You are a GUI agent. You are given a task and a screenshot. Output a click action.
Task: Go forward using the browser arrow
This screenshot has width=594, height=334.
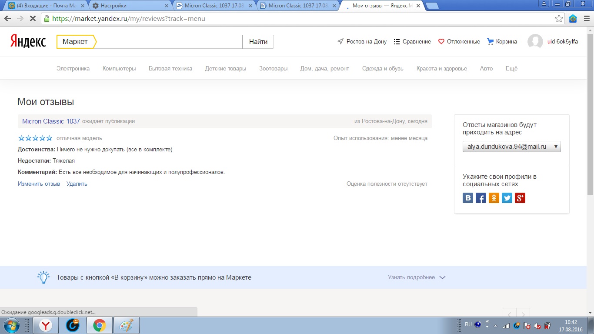(x=20, y=19)
